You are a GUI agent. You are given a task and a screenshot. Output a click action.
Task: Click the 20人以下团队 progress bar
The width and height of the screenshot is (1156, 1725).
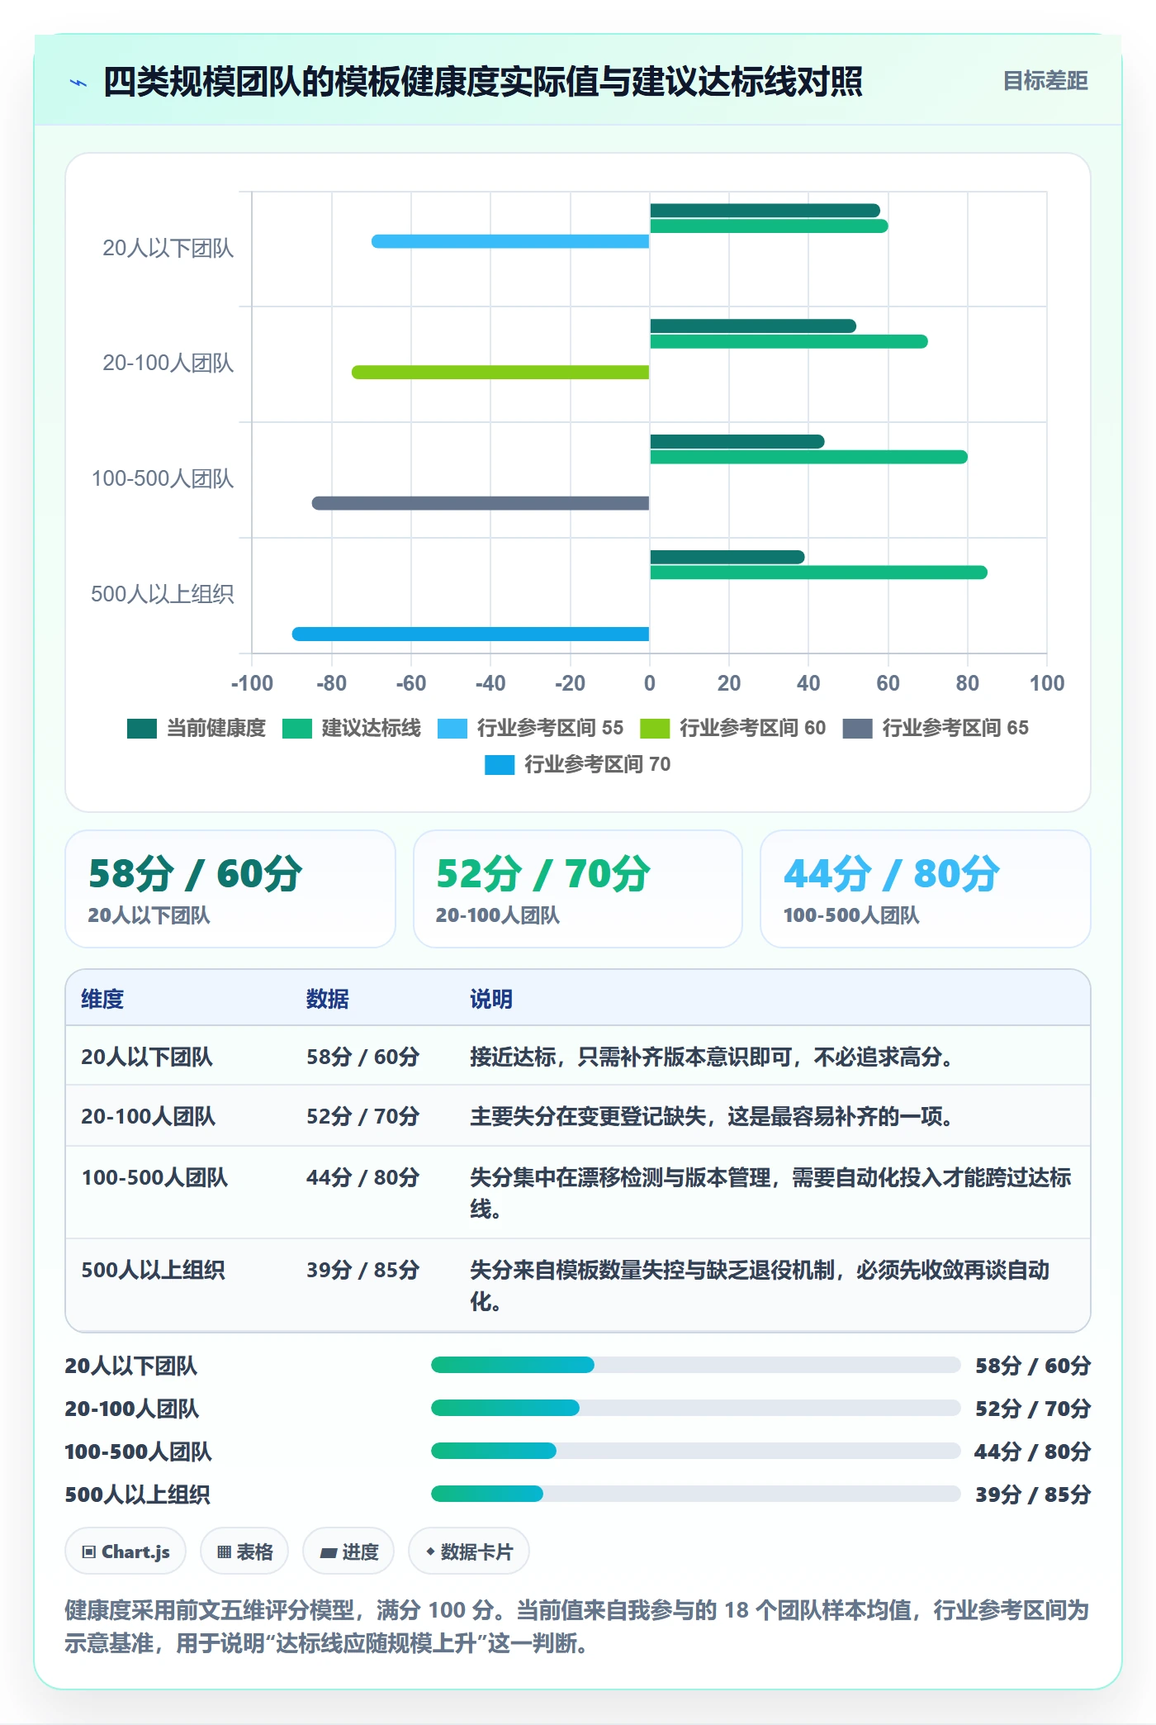coord(695,1365)
